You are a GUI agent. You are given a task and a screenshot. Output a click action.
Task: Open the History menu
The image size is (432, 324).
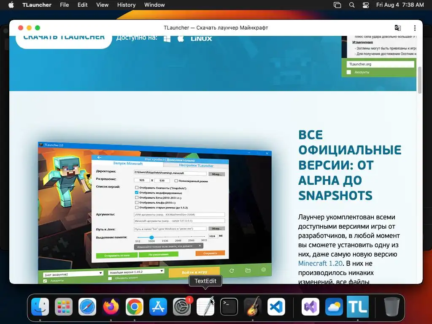pyautogui.click(x=127, y=5)
